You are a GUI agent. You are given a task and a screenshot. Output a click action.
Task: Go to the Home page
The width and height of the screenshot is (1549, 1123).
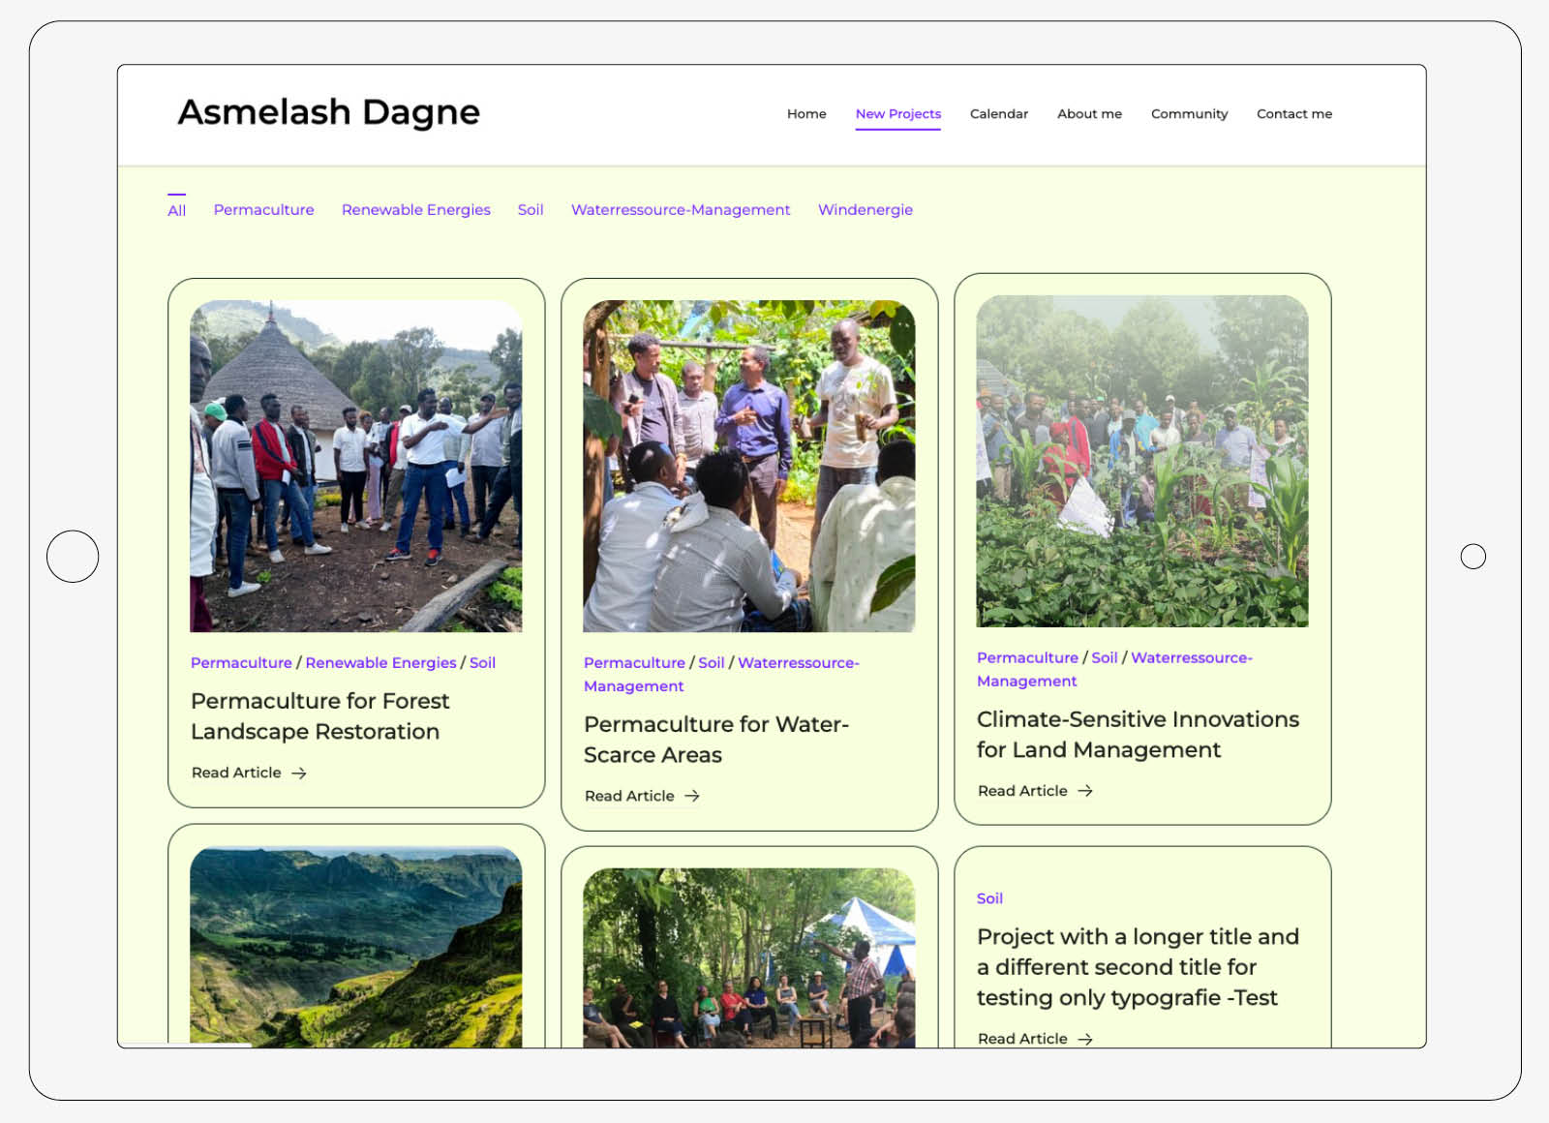click(x=806, y=113)
